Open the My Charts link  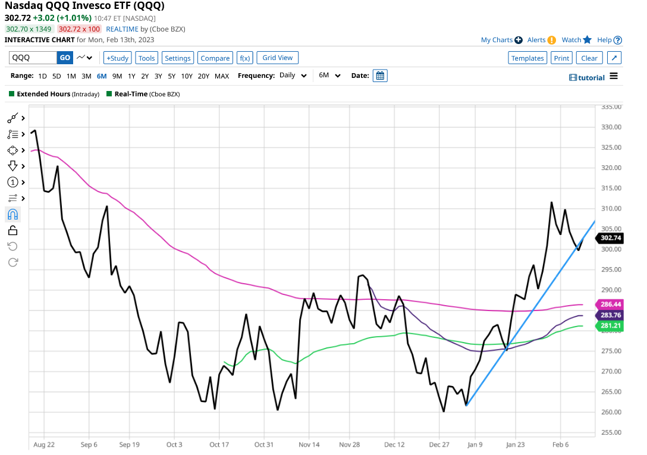tap(497, 40)
